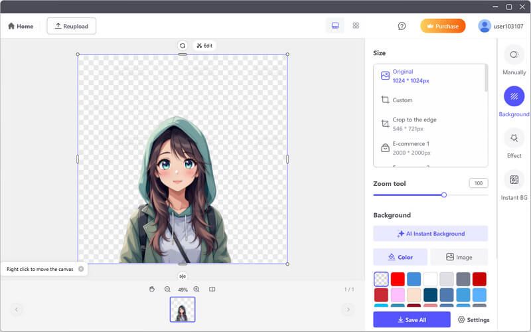The width and height of the screenshot is (531, 332).
Task: Click the hand pan tool icon
Action: click(152, 290)
